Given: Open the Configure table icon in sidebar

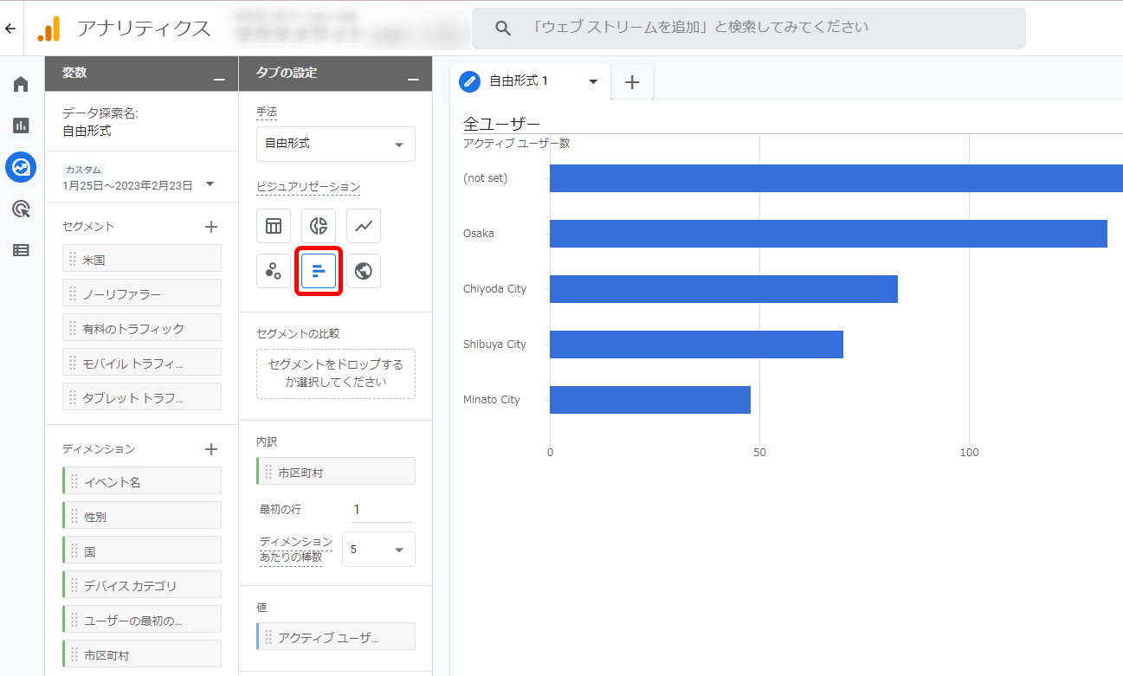Looking at the screenshot, I should (21, 250).
